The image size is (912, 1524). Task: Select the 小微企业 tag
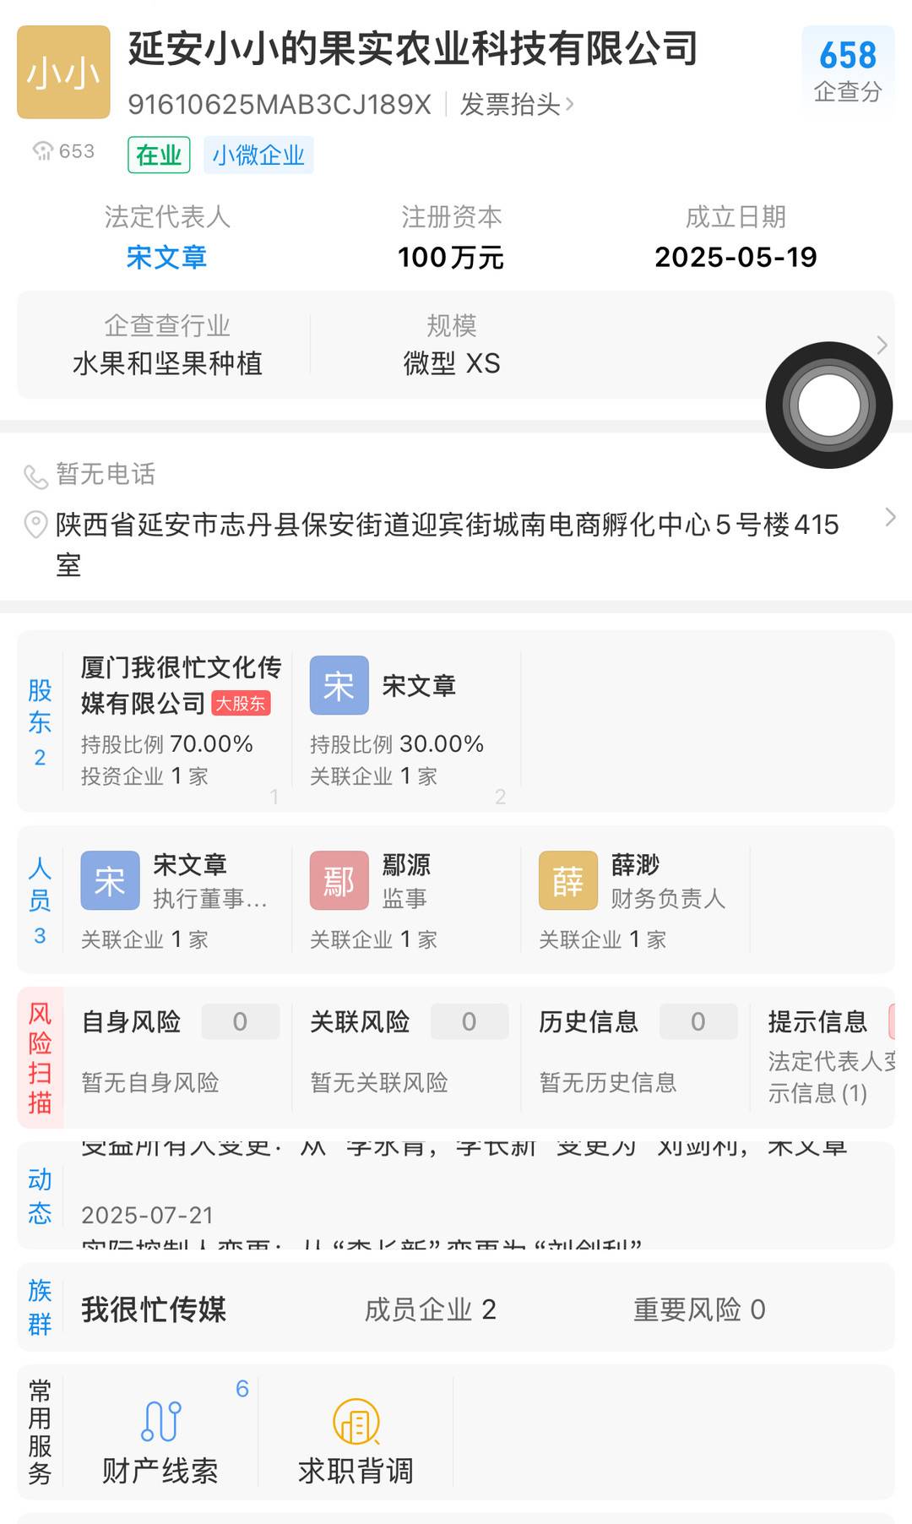(258, 155)
